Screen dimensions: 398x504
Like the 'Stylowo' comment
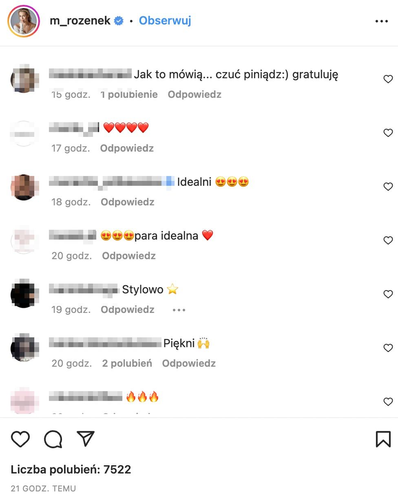(x=388, y=294)
